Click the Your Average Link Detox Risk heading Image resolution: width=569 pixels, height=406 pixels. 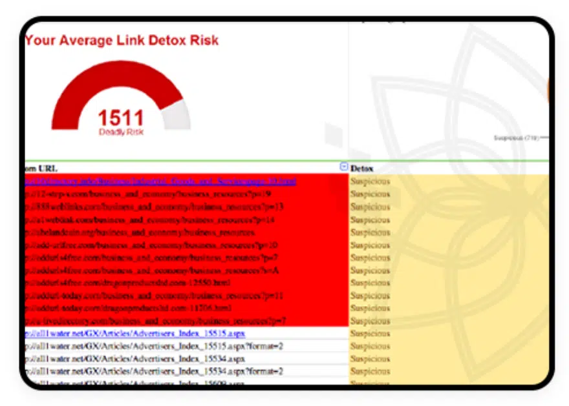click(x=122, y=41)
